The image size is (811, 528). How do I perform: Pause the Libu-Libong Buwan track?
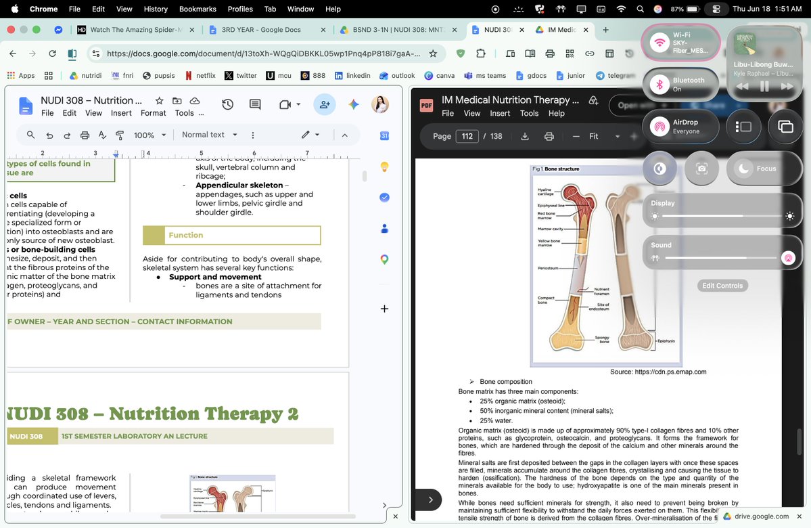(x=764, y=87)
